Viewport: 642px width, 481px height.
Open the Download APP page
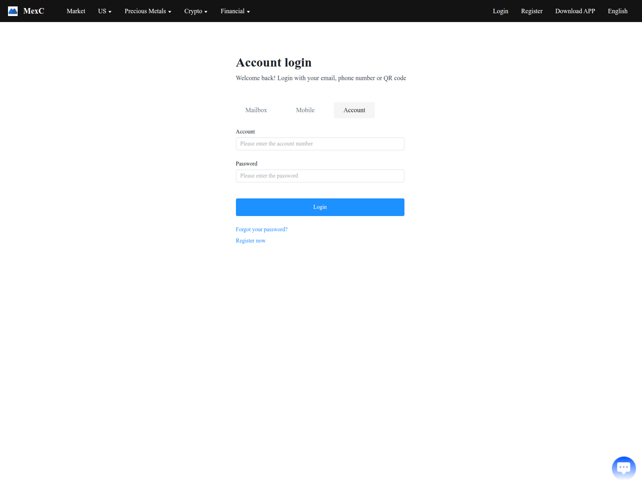(x=575, y=11)
